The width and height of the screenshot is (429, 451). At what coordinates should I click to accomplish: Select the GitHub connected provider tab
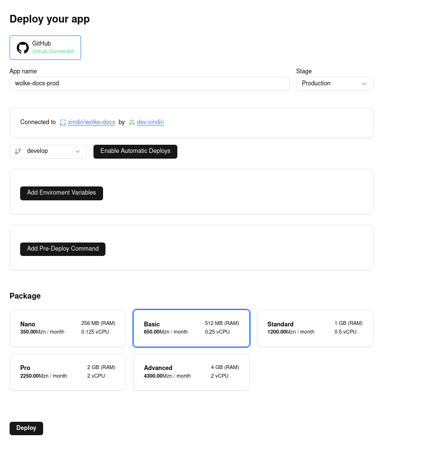[x=46, y=47]
